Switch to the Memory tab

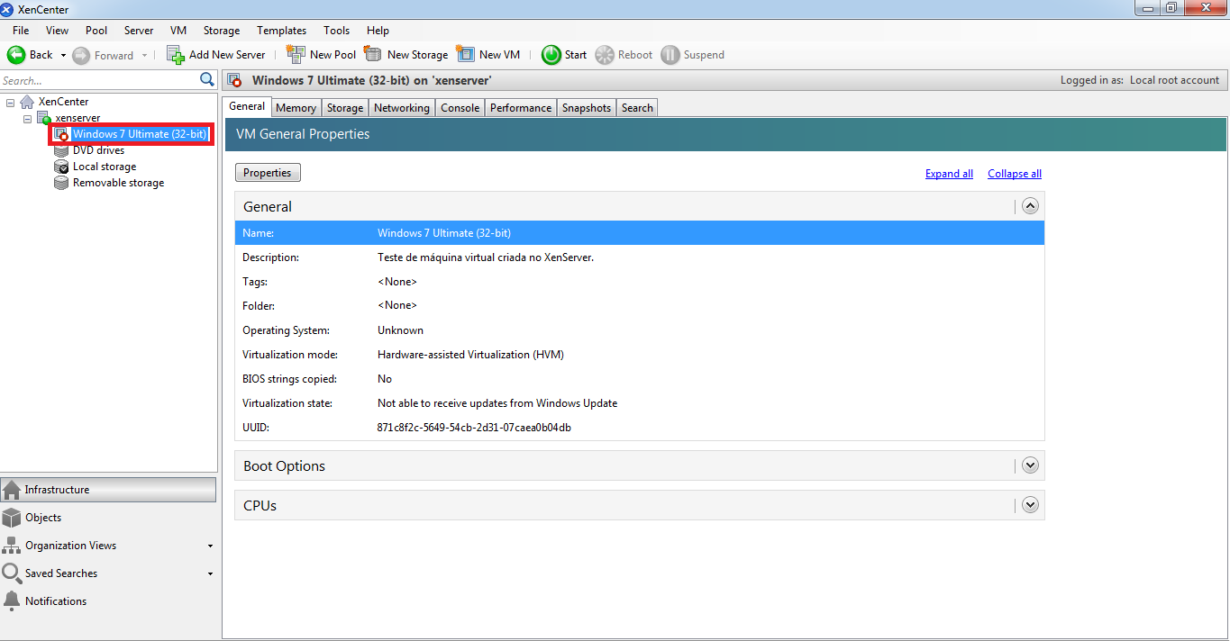[296, 108]
